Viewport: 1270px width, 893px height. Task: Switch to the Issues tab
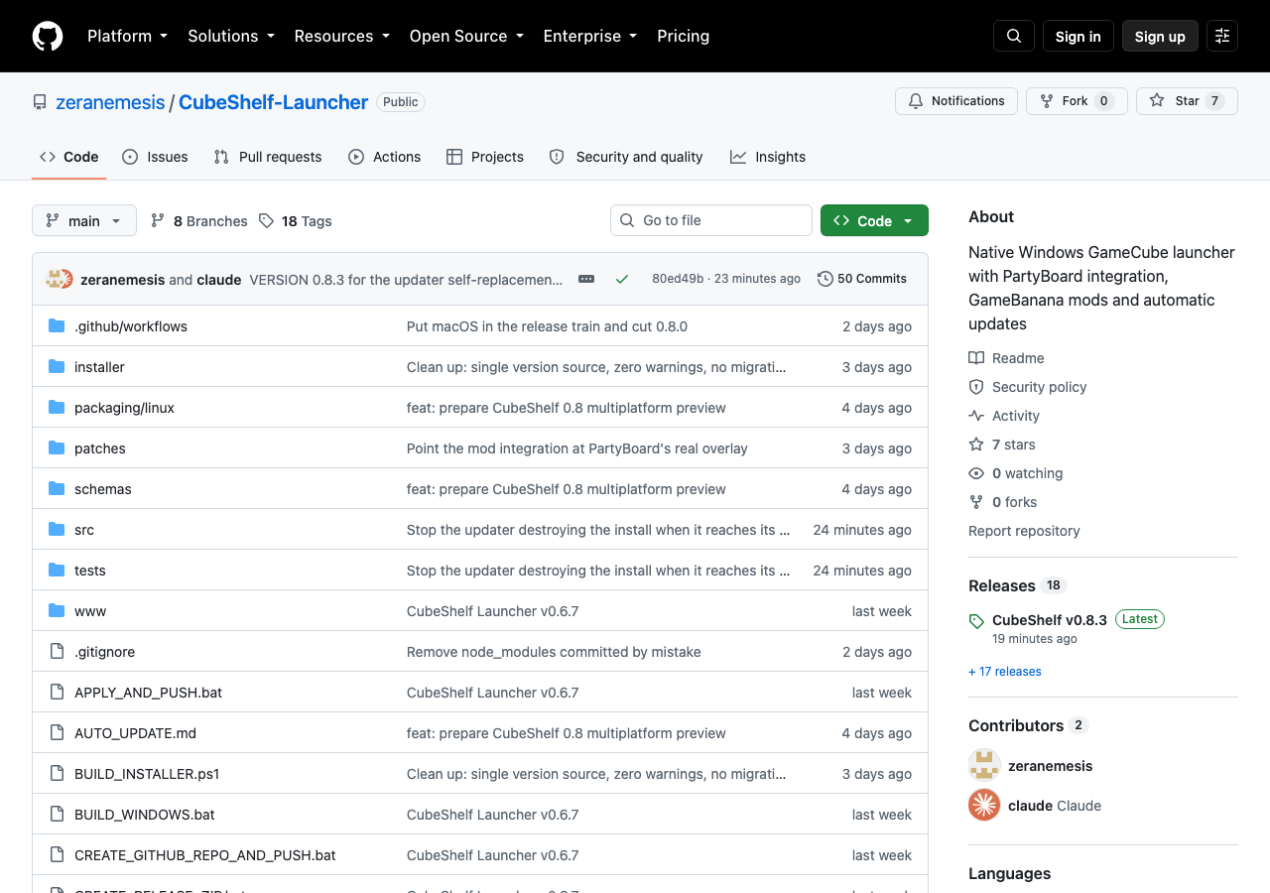[155, 157]
